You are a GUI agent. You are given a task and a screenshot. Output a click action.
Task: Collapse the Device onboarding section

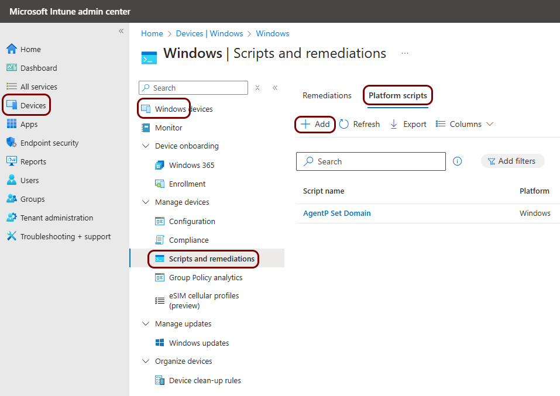[x=146, y=146]
